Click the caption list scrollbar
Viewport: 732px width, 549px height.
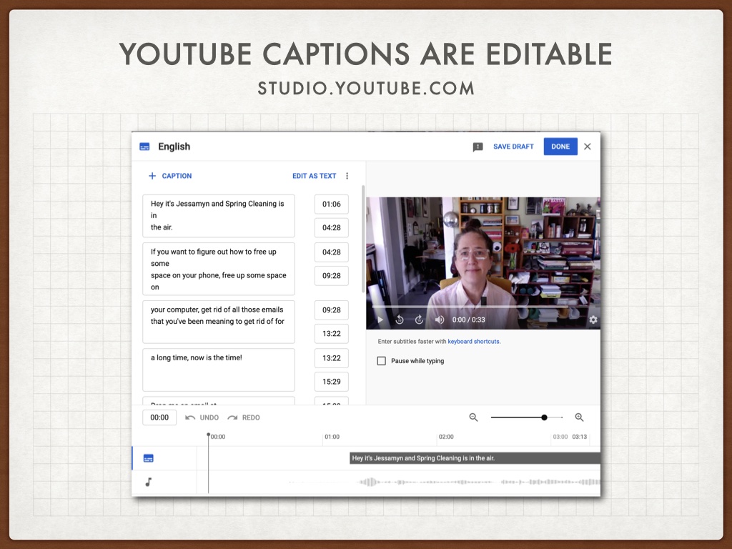tap(363, 239)
